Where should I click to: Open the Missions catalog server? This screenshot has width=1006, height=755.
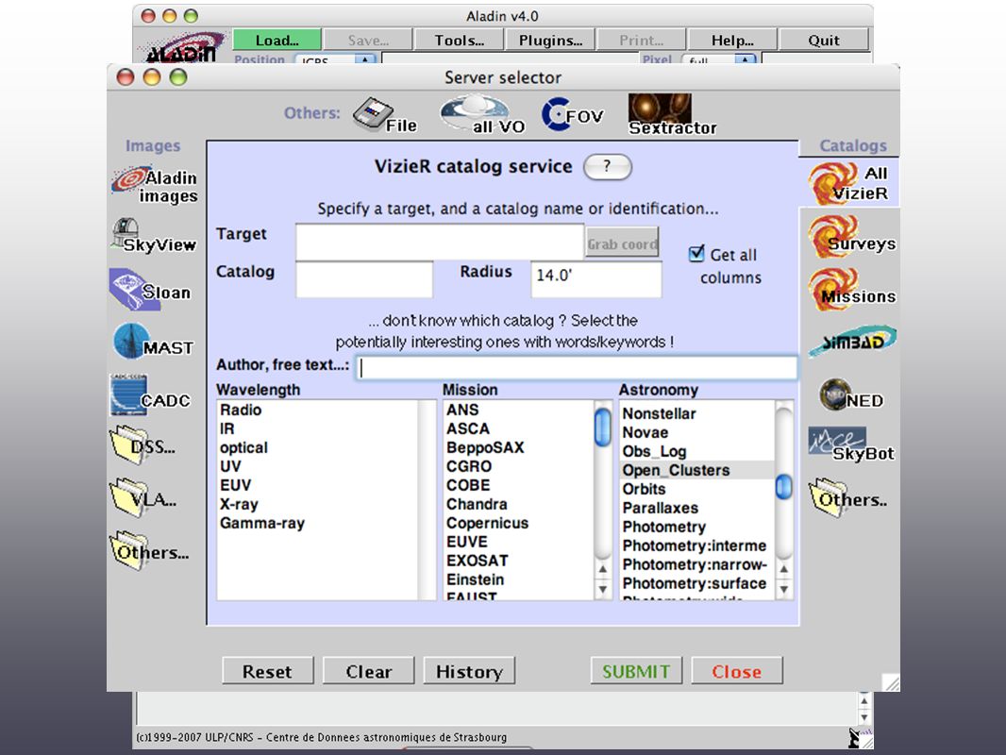tap(852, 288)
